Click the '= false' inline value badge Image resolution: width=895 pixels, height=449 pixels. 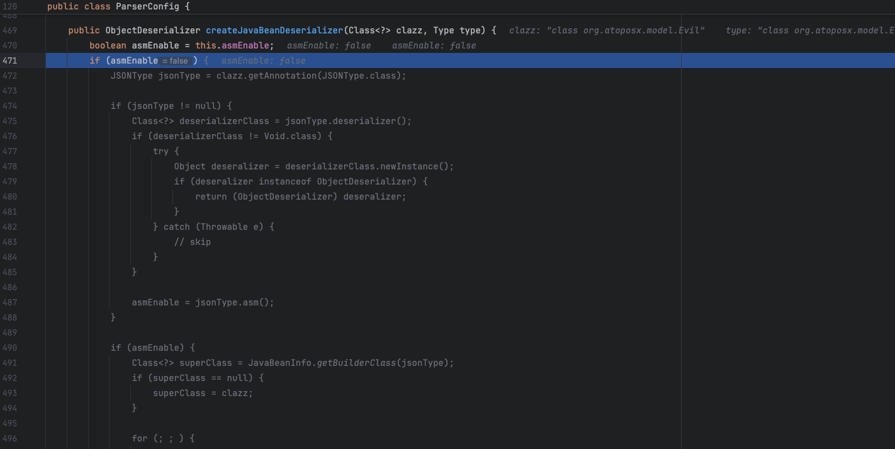pos(176,61)
